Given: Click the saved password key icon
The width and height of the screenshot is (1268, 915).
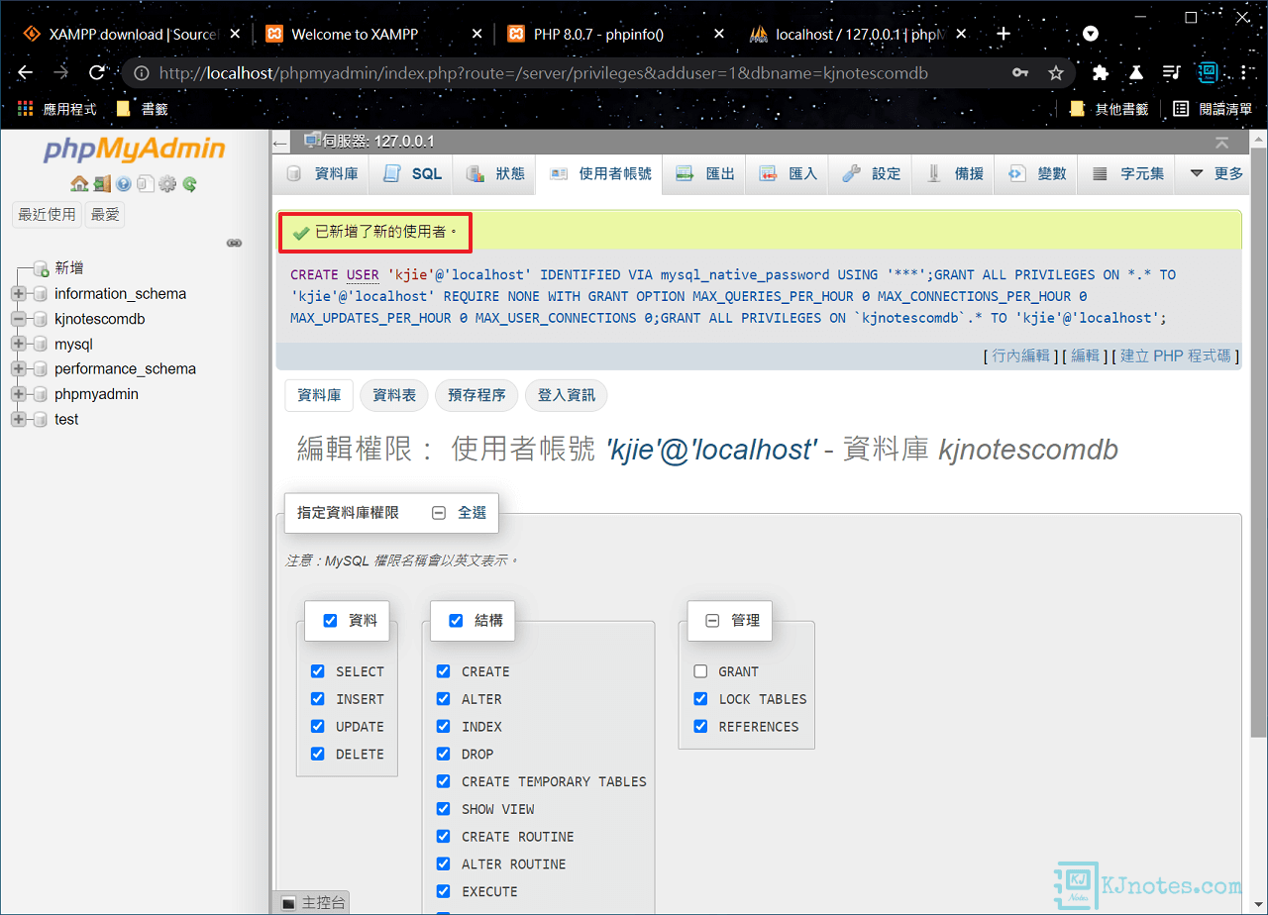Looking at the screenshot, I should click(1020, 72).
